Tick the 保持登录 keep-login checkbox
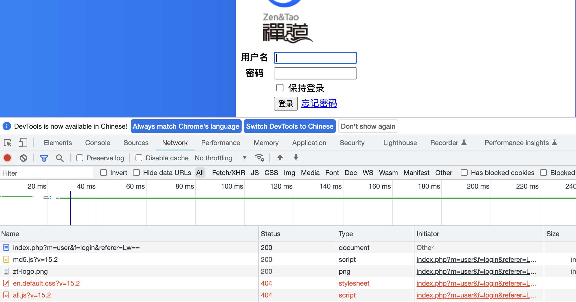The height and width of the screenshot is (302, 576). point(280,88)
